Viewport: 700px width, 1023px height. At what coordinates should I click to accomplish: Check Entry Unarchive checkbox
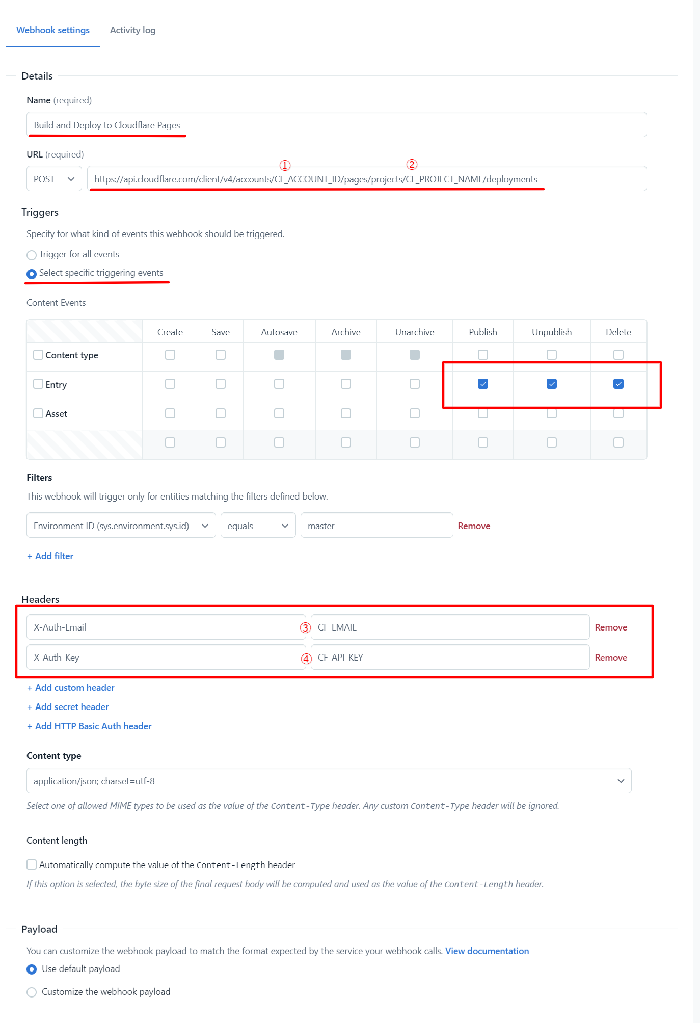point(415,384)
